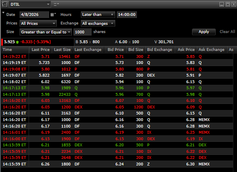Viewport: 237px width, 172px height.
Task: Click the volume value 301,701
Action: coord(166,42)
